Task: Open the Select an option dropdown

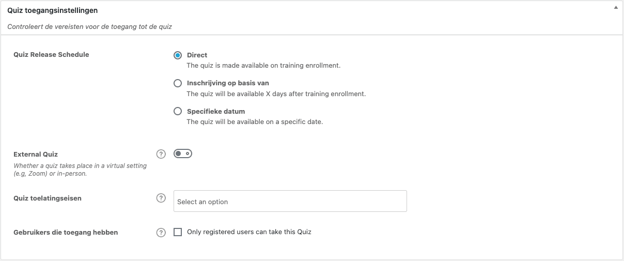Action: point(290,202)
